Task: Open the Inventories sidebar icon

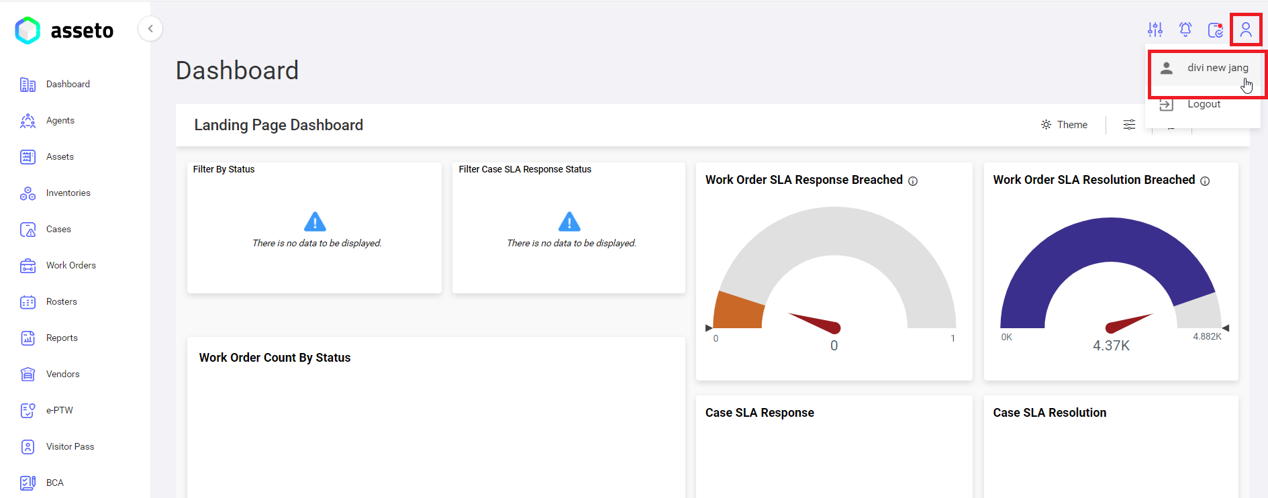Action: click(28, 193)
